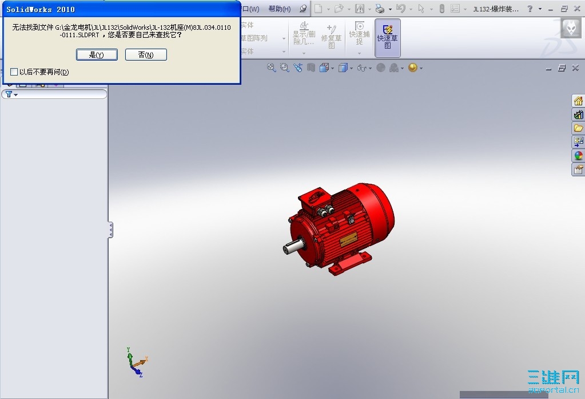Viewport: 585px width, 399px height.
Task: Click the 否(N) button in dialog
Action: (146, 54)
